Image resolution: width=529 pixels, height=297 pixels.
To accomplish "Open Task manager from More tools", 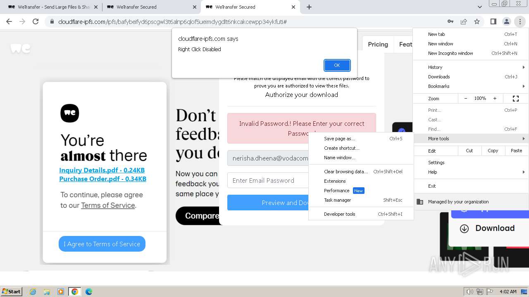I will pos(361,200).
